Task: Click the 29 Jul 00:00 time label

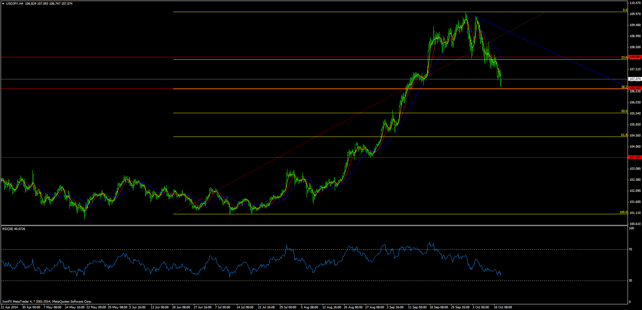Action: point(288,307)
